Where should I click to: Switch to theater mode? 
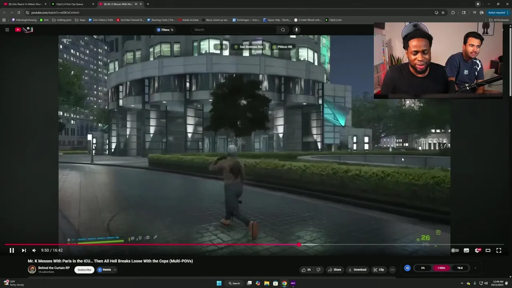click(x=488, y=250)
